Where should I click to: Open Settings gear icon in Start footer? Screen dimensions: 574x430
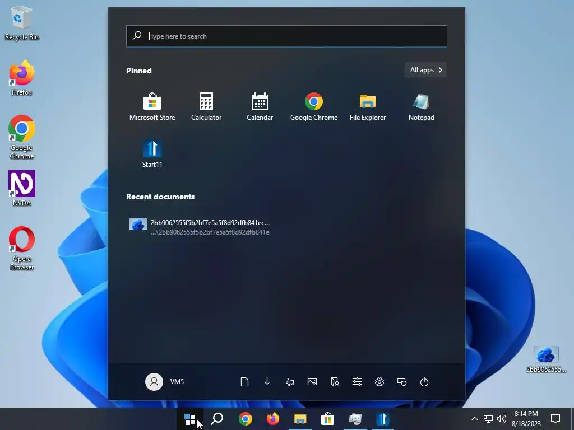point(379,382)
